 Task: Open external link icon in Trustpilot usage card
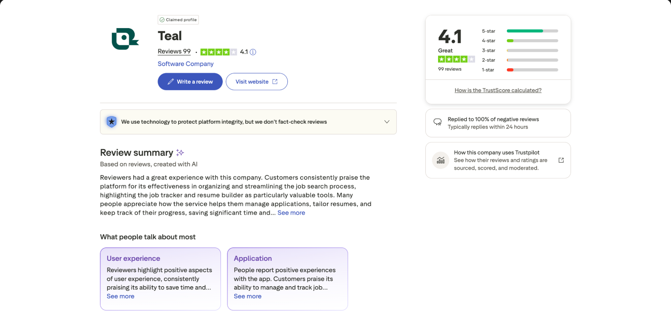pos(561,160)
